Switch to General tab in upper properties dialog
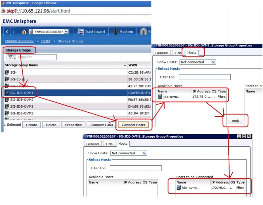 pos(162,53)
